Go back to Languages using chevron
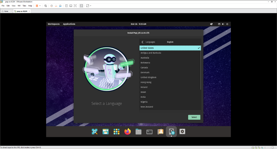 coord(143,42)
